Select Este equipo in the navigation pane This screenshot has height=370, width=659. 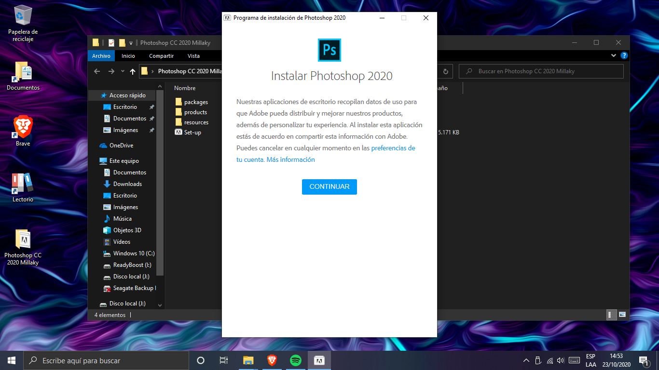click(x=119, y=161)
